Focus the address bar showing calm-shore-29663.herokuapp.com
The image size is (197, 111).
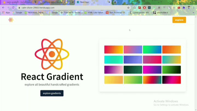pos(74,8)
